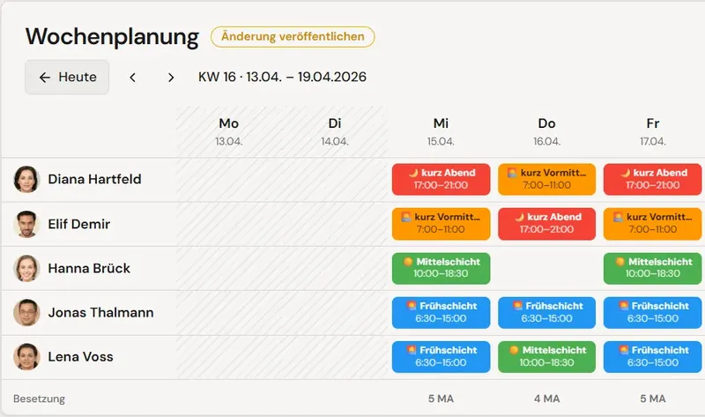Click Thursday staffing count 4 MA
Image resolution: width=705 pixels, height=417 pixels.
click(x=546, y=398)
